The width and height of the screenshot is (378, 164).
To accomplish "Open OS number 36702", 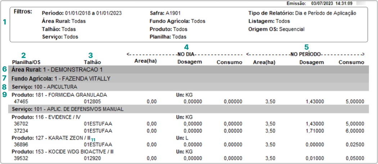I will pyautogui.click(x=21, y=124).
